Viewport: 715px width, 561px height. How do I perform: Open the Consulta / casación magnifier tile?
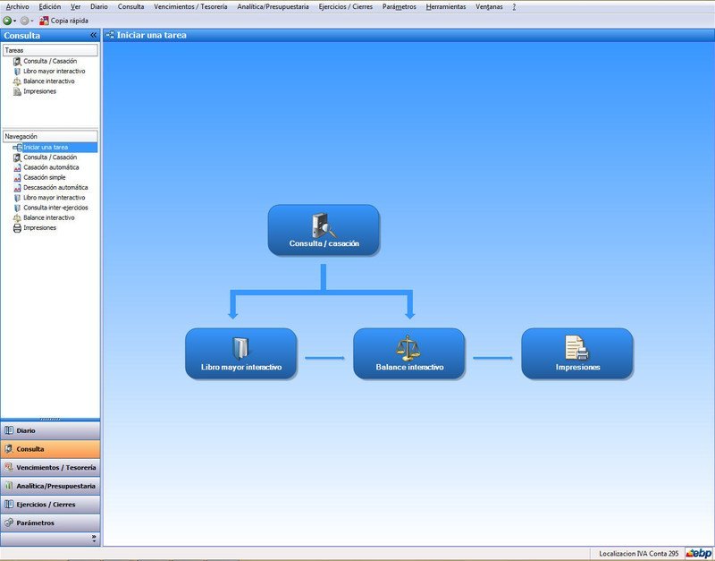[x=324, y=230]
